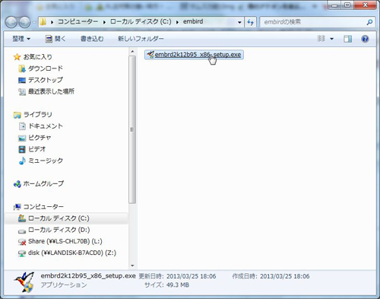Click the 作成日時 value in details pane

click(x=285, y=276)
